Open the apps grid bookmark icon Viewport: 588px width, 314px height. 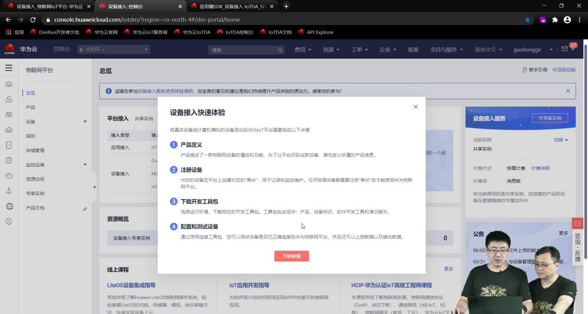point(8,32)
